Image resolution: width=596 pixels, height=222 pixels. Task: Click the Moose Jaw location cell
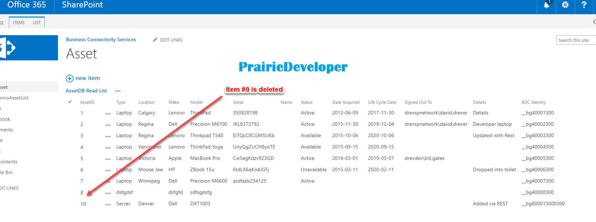[x=151, y=169]
